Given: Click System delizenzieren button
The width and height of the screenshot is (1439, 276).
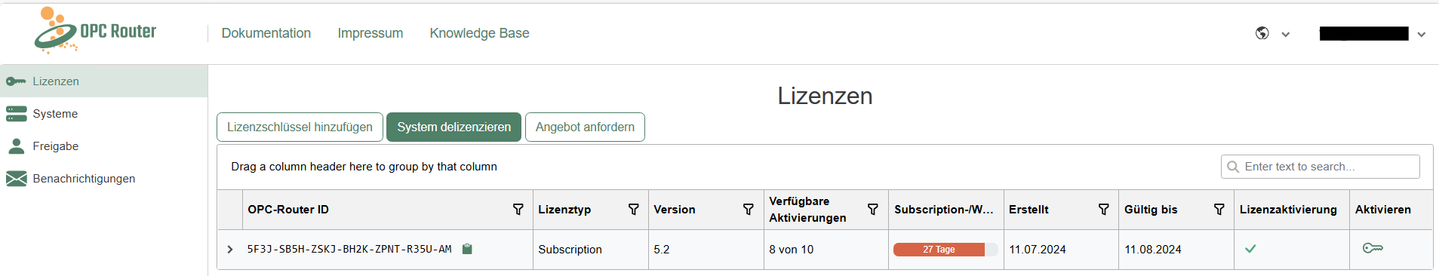Looking at the screenshot, I should (x=454, y=127).
